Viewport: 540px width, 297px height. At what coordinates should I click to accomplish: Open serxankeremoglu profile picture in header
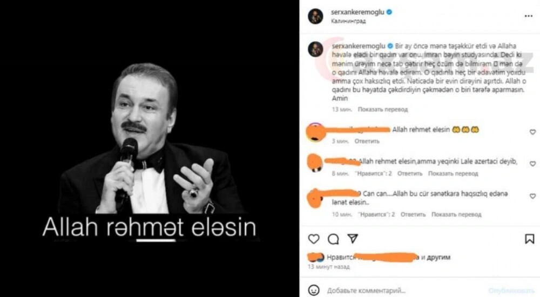pos(315,16)
